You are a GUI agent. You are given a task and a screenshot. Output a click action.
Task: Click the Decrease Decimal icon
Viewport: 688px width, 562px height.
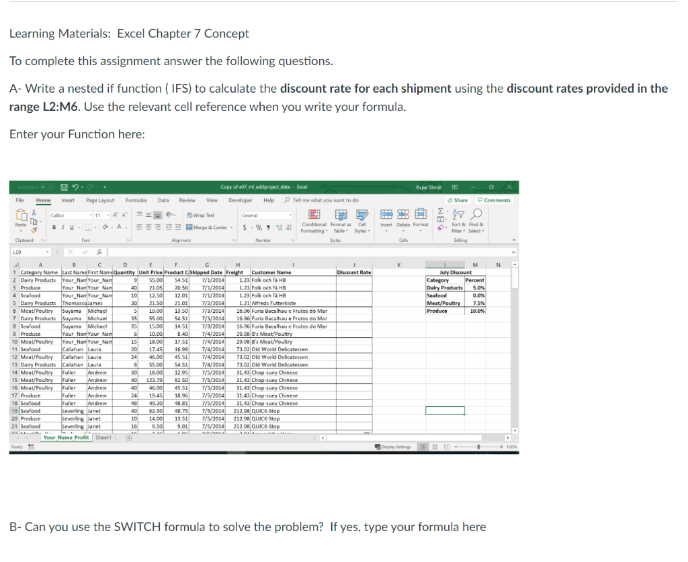tap(289, 228)
